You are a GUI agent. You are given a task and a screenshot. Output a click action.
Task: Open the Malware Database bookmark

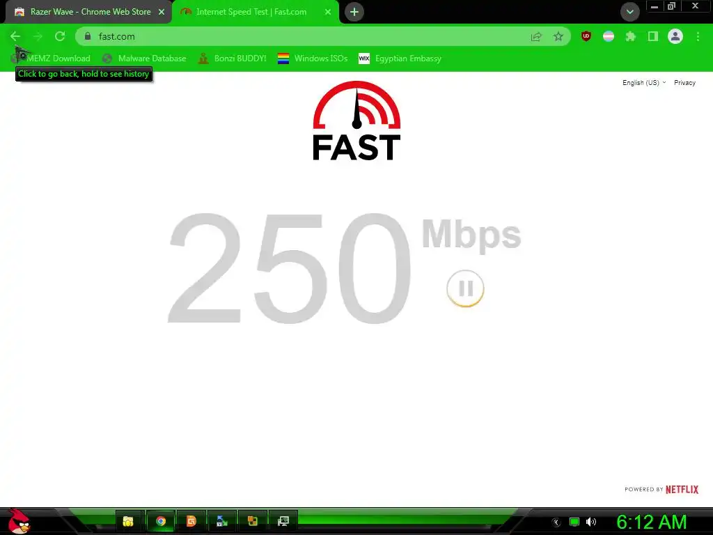[x=145, y=59]
